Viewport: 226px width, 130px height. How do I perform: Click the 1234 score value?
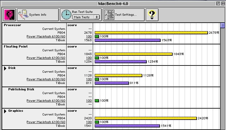click(88, 62)
